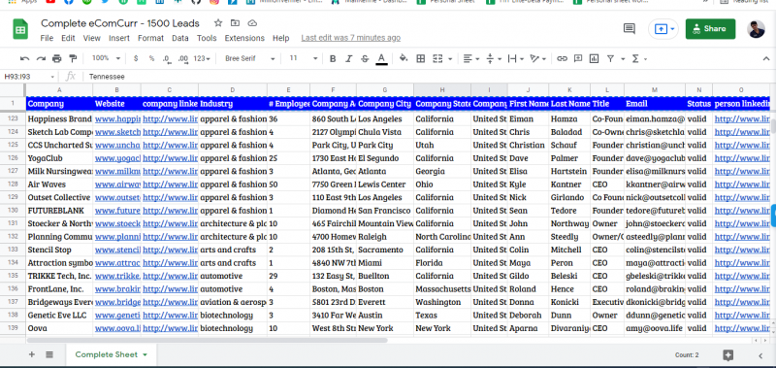Open filter views dropdown arrow
The height and width of the screenshot is (368, 776).
coord(623,59)
